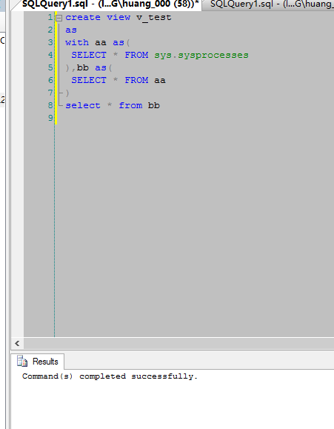Click the FROM keyword on line 4
The width and height of the screenshot is (334, 429).
pyautogui.click(x=136, y=55)
